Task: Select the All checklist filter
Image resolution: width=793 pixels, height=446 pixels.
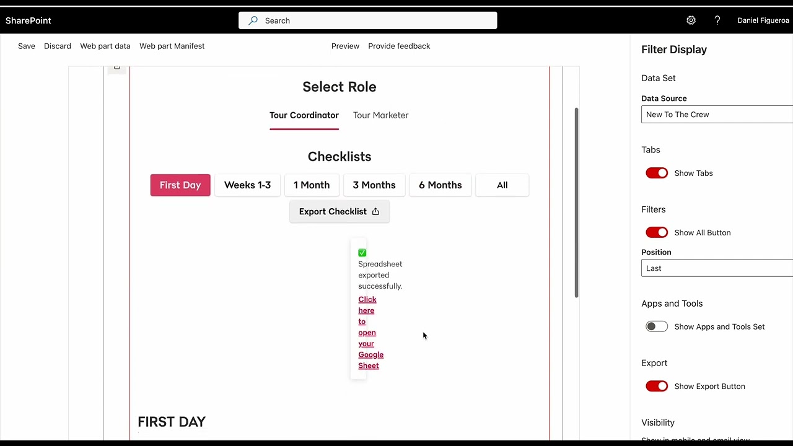Action: [x=502, y=185]
